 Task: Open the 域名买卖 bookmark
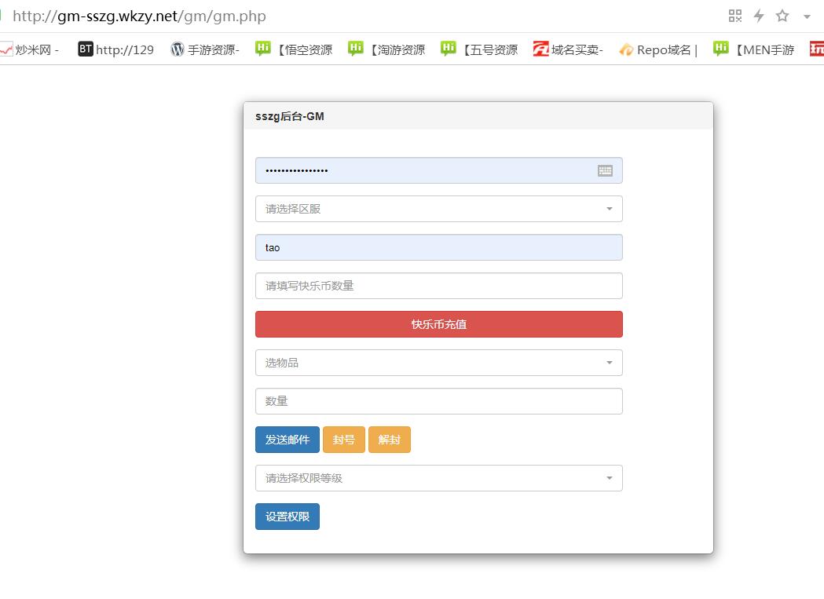click(568, 49)
